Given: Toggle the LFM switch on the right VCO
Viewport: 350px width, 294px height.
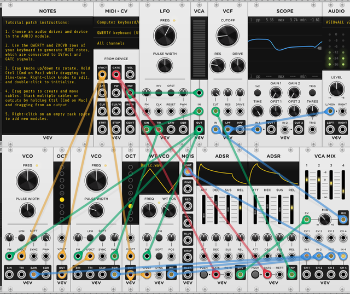Looking at the screenshot, I should [x=90, y=238].
